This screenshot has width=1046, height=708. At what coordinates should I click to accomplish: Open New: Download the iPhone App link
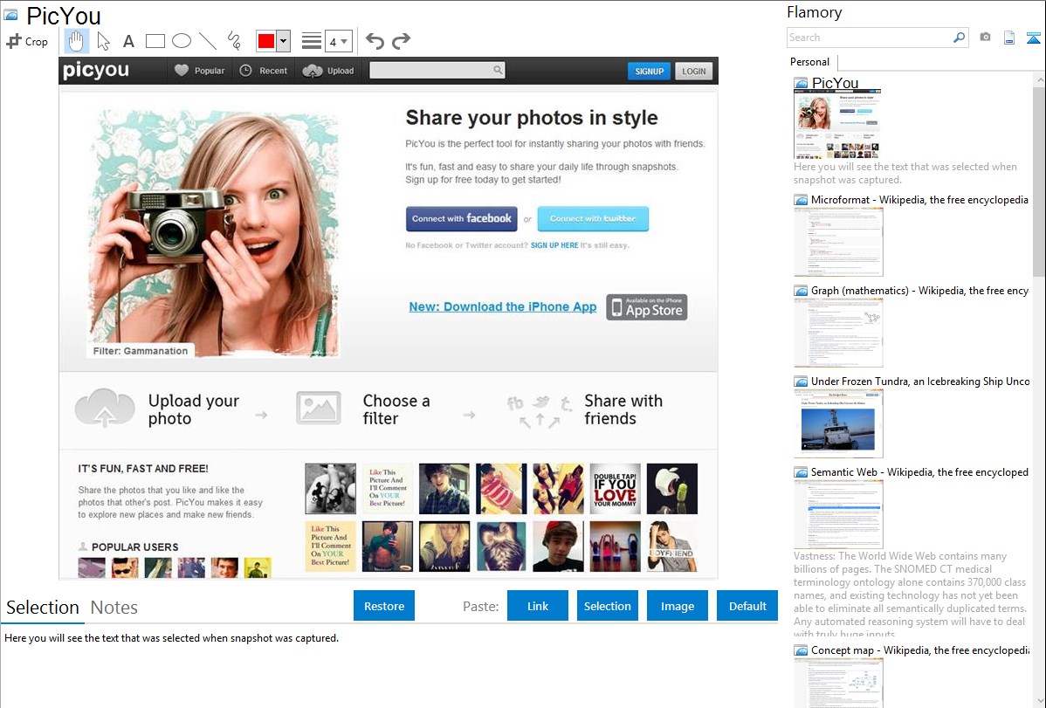tap(503, 307)
